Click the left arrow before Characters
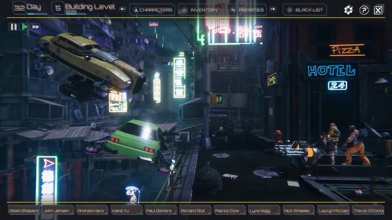This screenshot has width=392, height=220. [123, 9]
